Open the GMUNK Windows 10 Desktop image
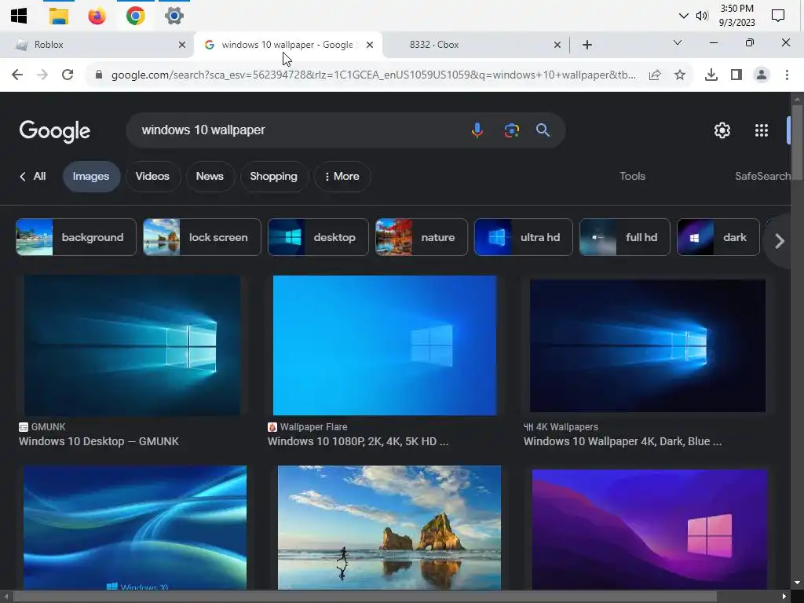 (132, 345)
